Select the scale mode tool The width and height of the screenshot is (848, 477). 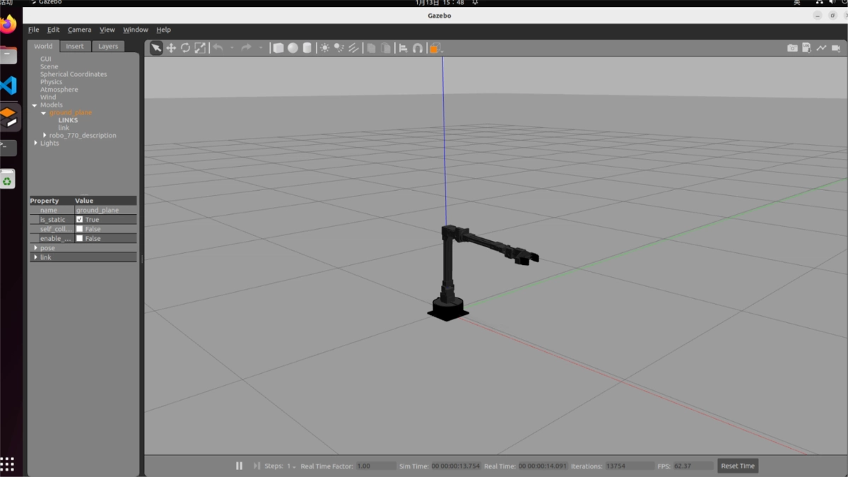click(200, 48)
